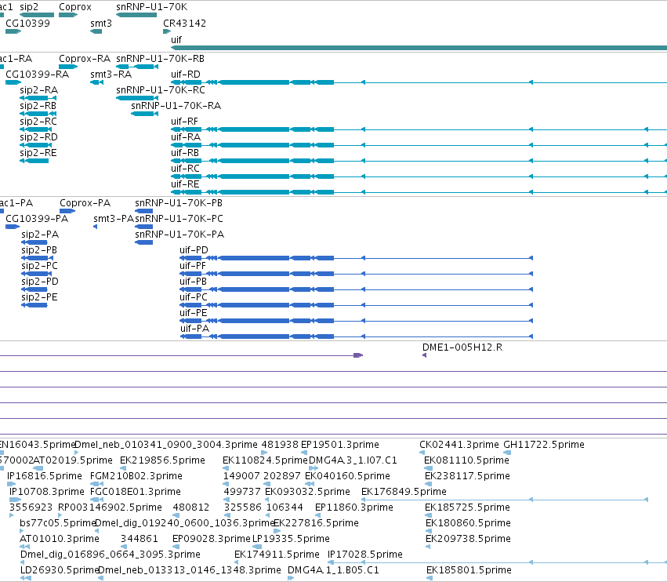Click EST EP19501.3prime label
Screen dimensions: 667x582
(x=340, y=445)
